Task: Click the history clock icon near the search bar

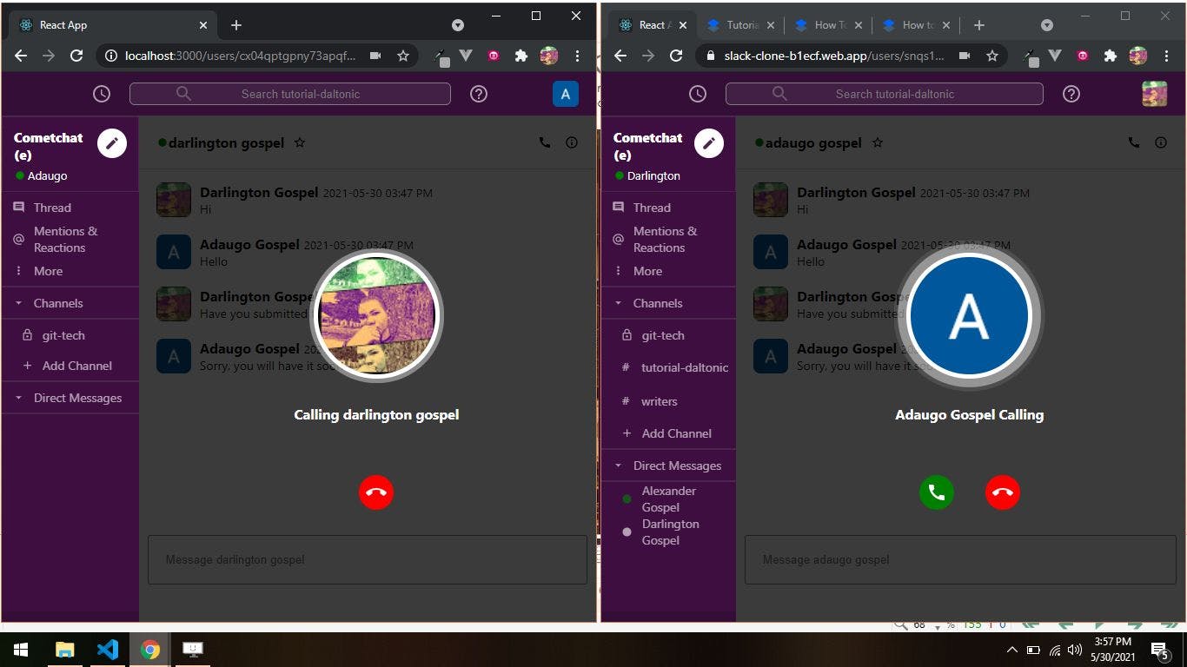Action: point(101,93)
